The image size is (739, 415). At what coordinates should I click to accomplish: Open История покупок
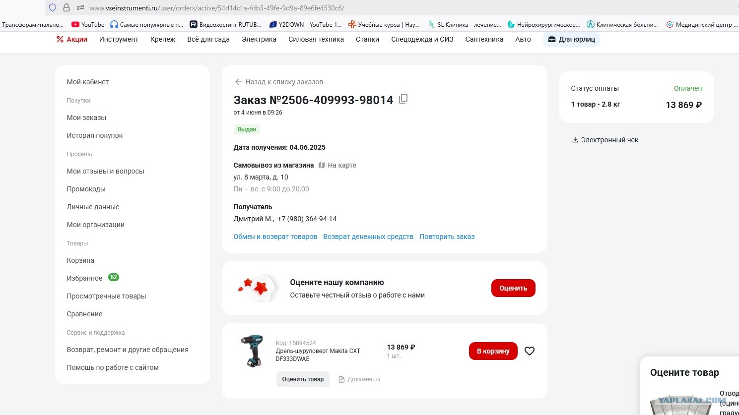[95, 135]
